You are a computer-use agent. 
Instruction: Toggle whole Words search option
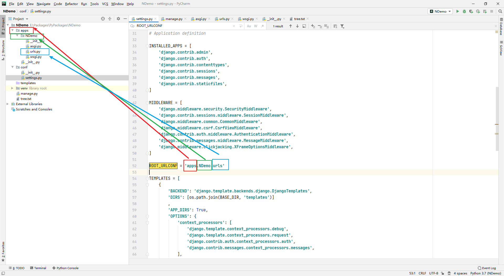coord(256,26)
